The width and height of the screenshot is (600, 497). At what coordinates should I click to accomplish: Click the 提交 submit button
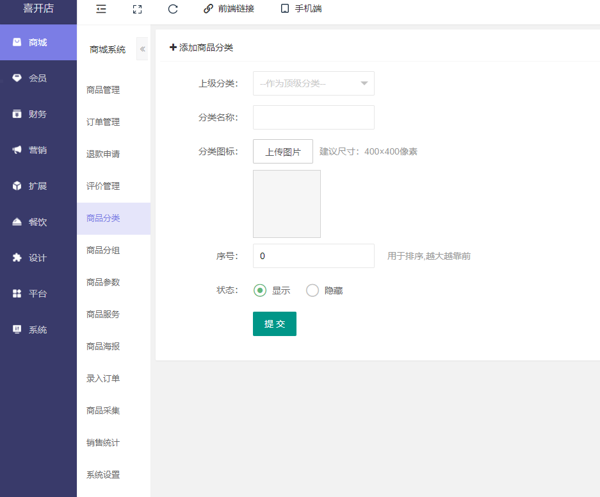(274, 324)
